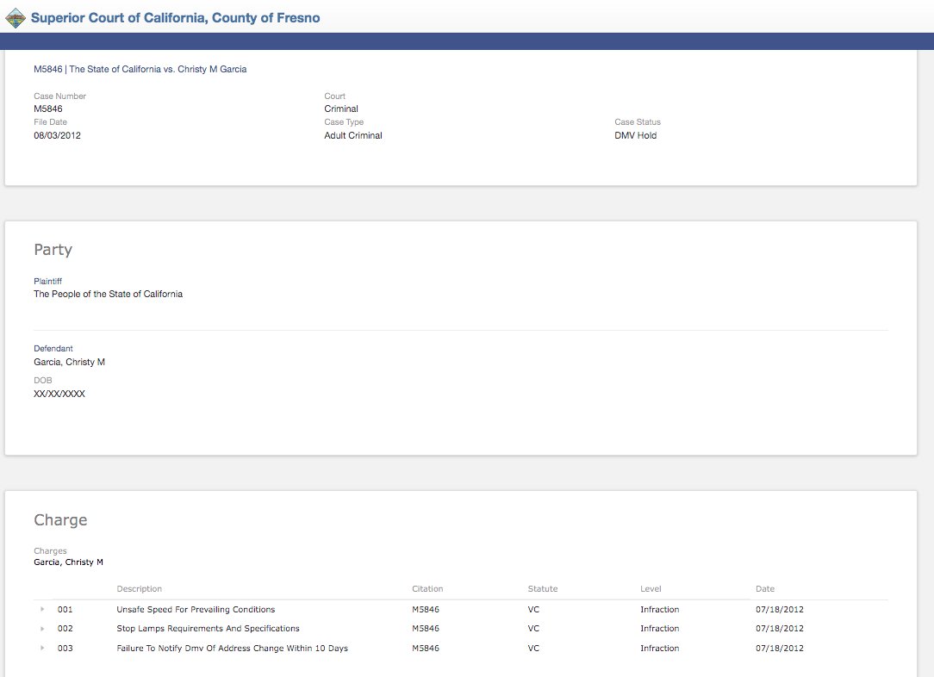
Task: Click charge number 002
Action: (65, 628)
